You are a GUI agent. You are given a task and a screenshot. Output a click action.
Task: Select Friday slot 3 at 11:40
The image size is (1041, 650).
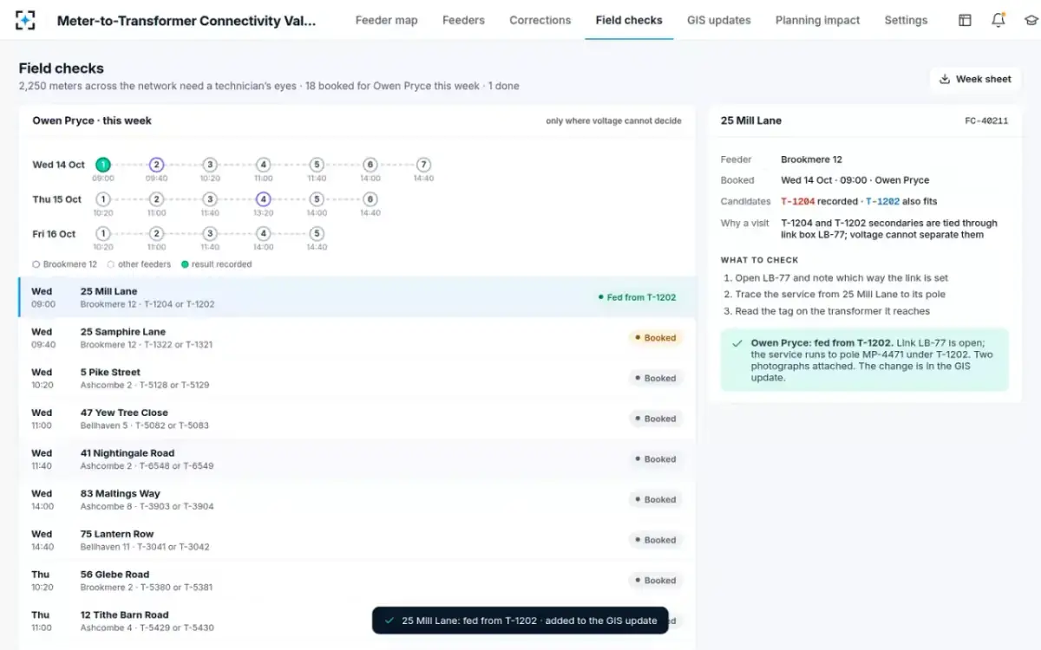[210, 234]
